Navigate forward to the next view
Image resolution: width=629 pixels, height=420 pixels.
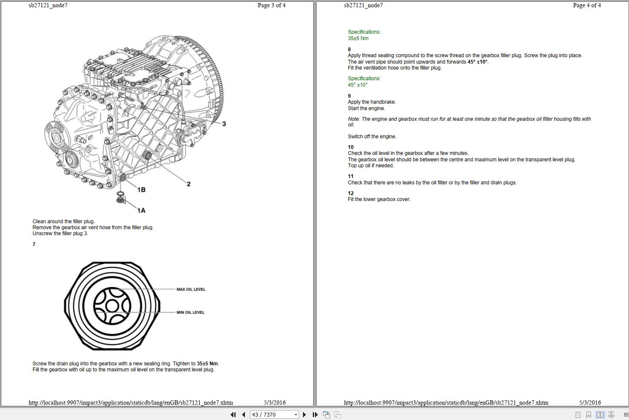coord(337,414)
